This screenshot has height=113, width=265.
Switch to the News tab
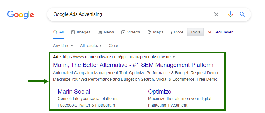tap(106, 32)
